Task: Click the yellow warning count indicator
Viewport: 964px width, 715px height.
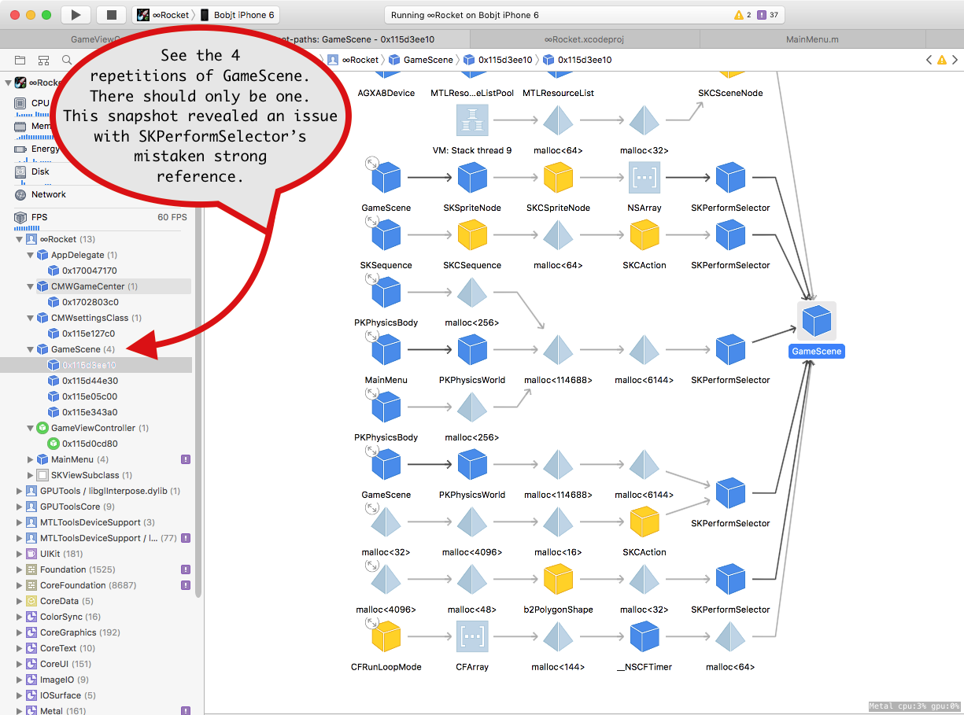Action: [x=743, y=15]
